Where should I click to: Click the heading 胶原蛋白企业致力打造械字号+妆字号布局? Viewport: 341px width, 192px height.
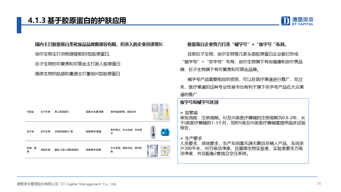point(237,45)
